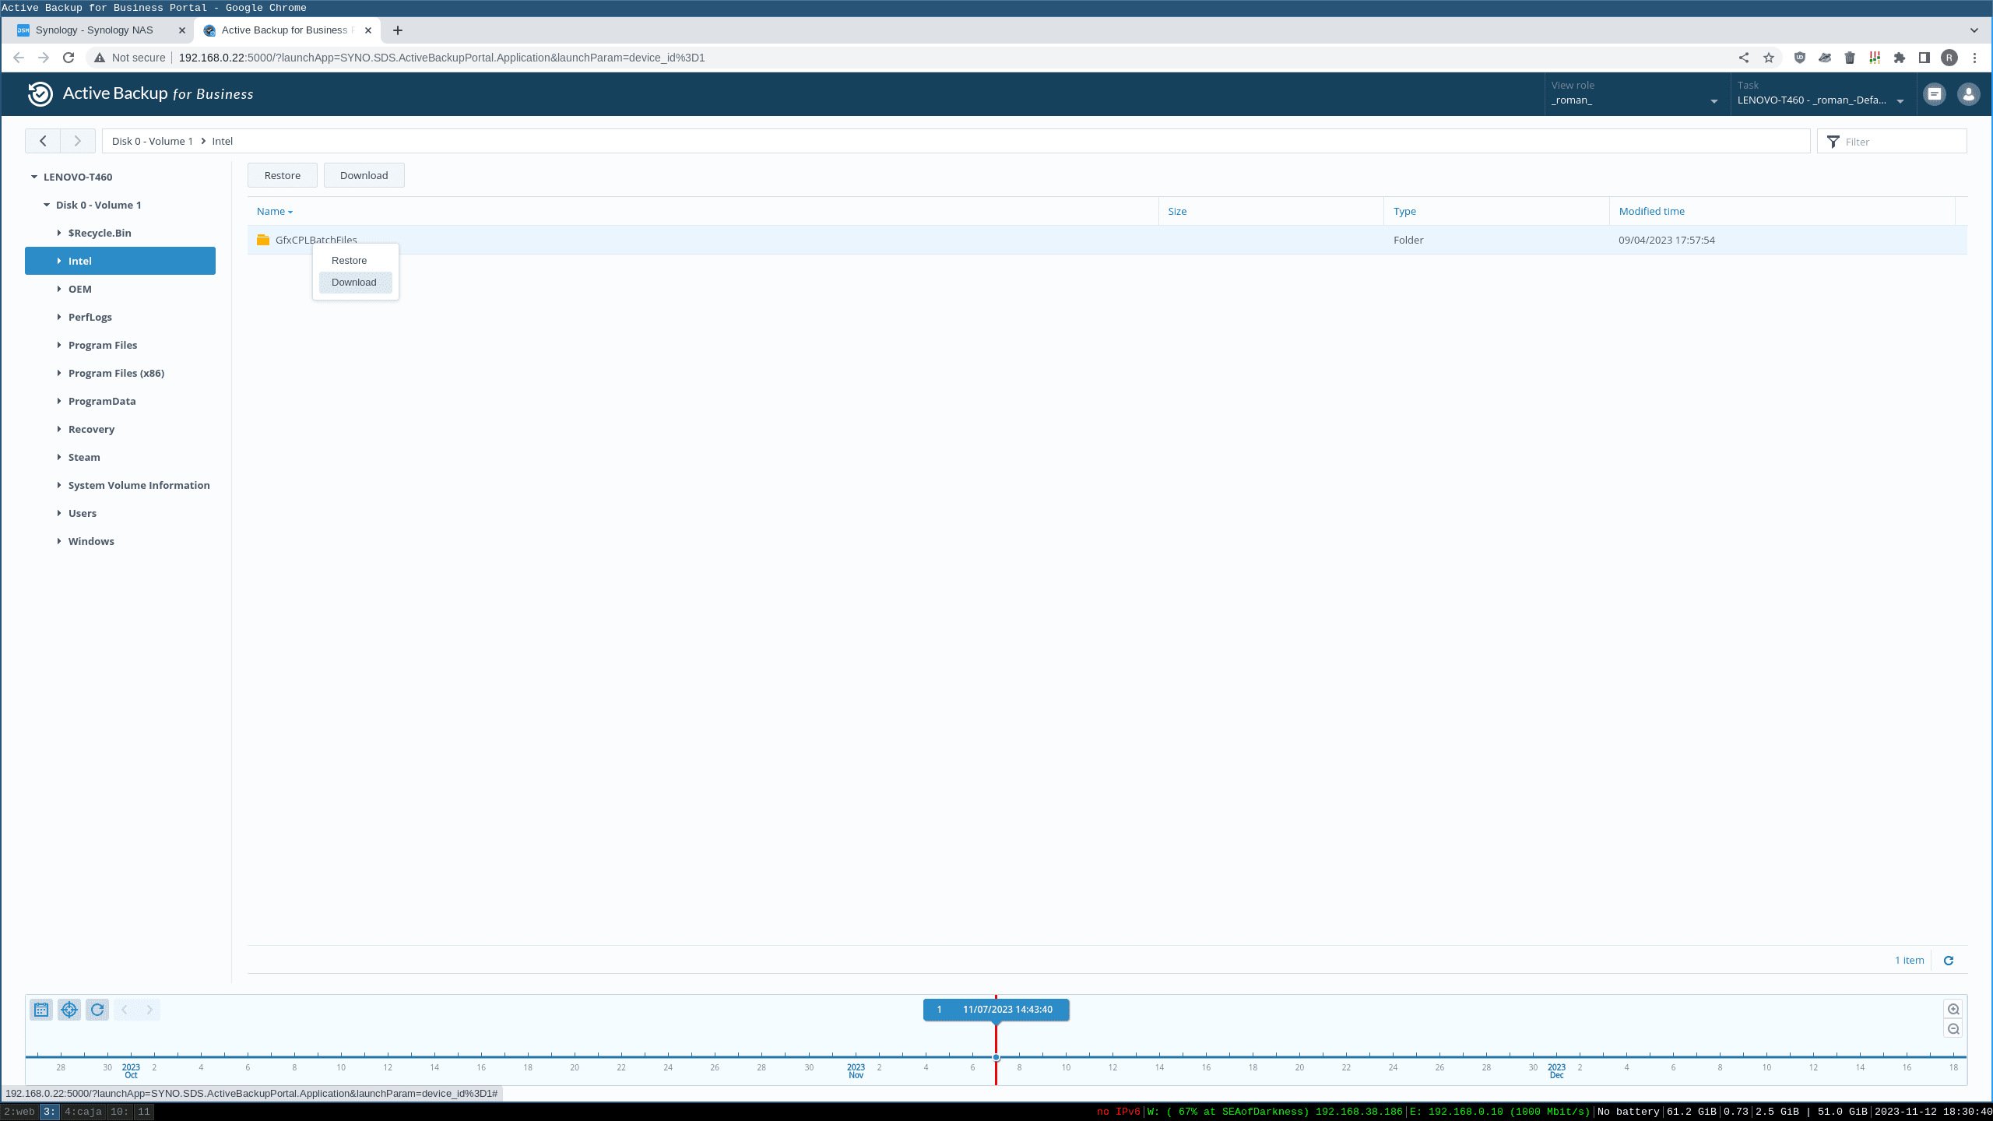Click the date and time in status bar
This screenshot has height=1121, width=1993.
pyautogui.click(x=1933, y=1112)
